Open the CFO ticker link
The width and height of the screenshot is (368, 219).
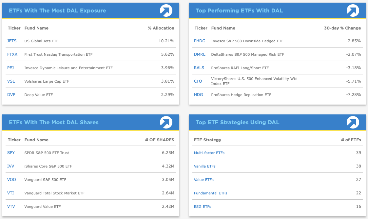click(198, 81)
